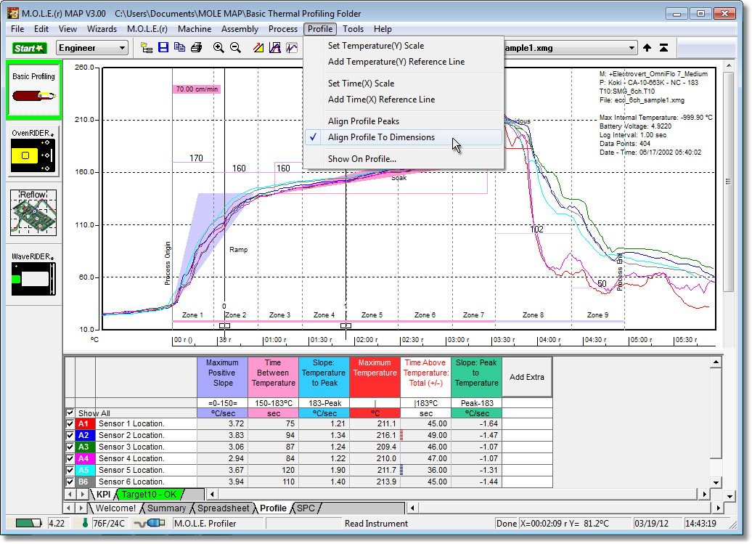Switch to the Spreadsheet tab
This screenshot has height=544, width=752.
point(223,508)
